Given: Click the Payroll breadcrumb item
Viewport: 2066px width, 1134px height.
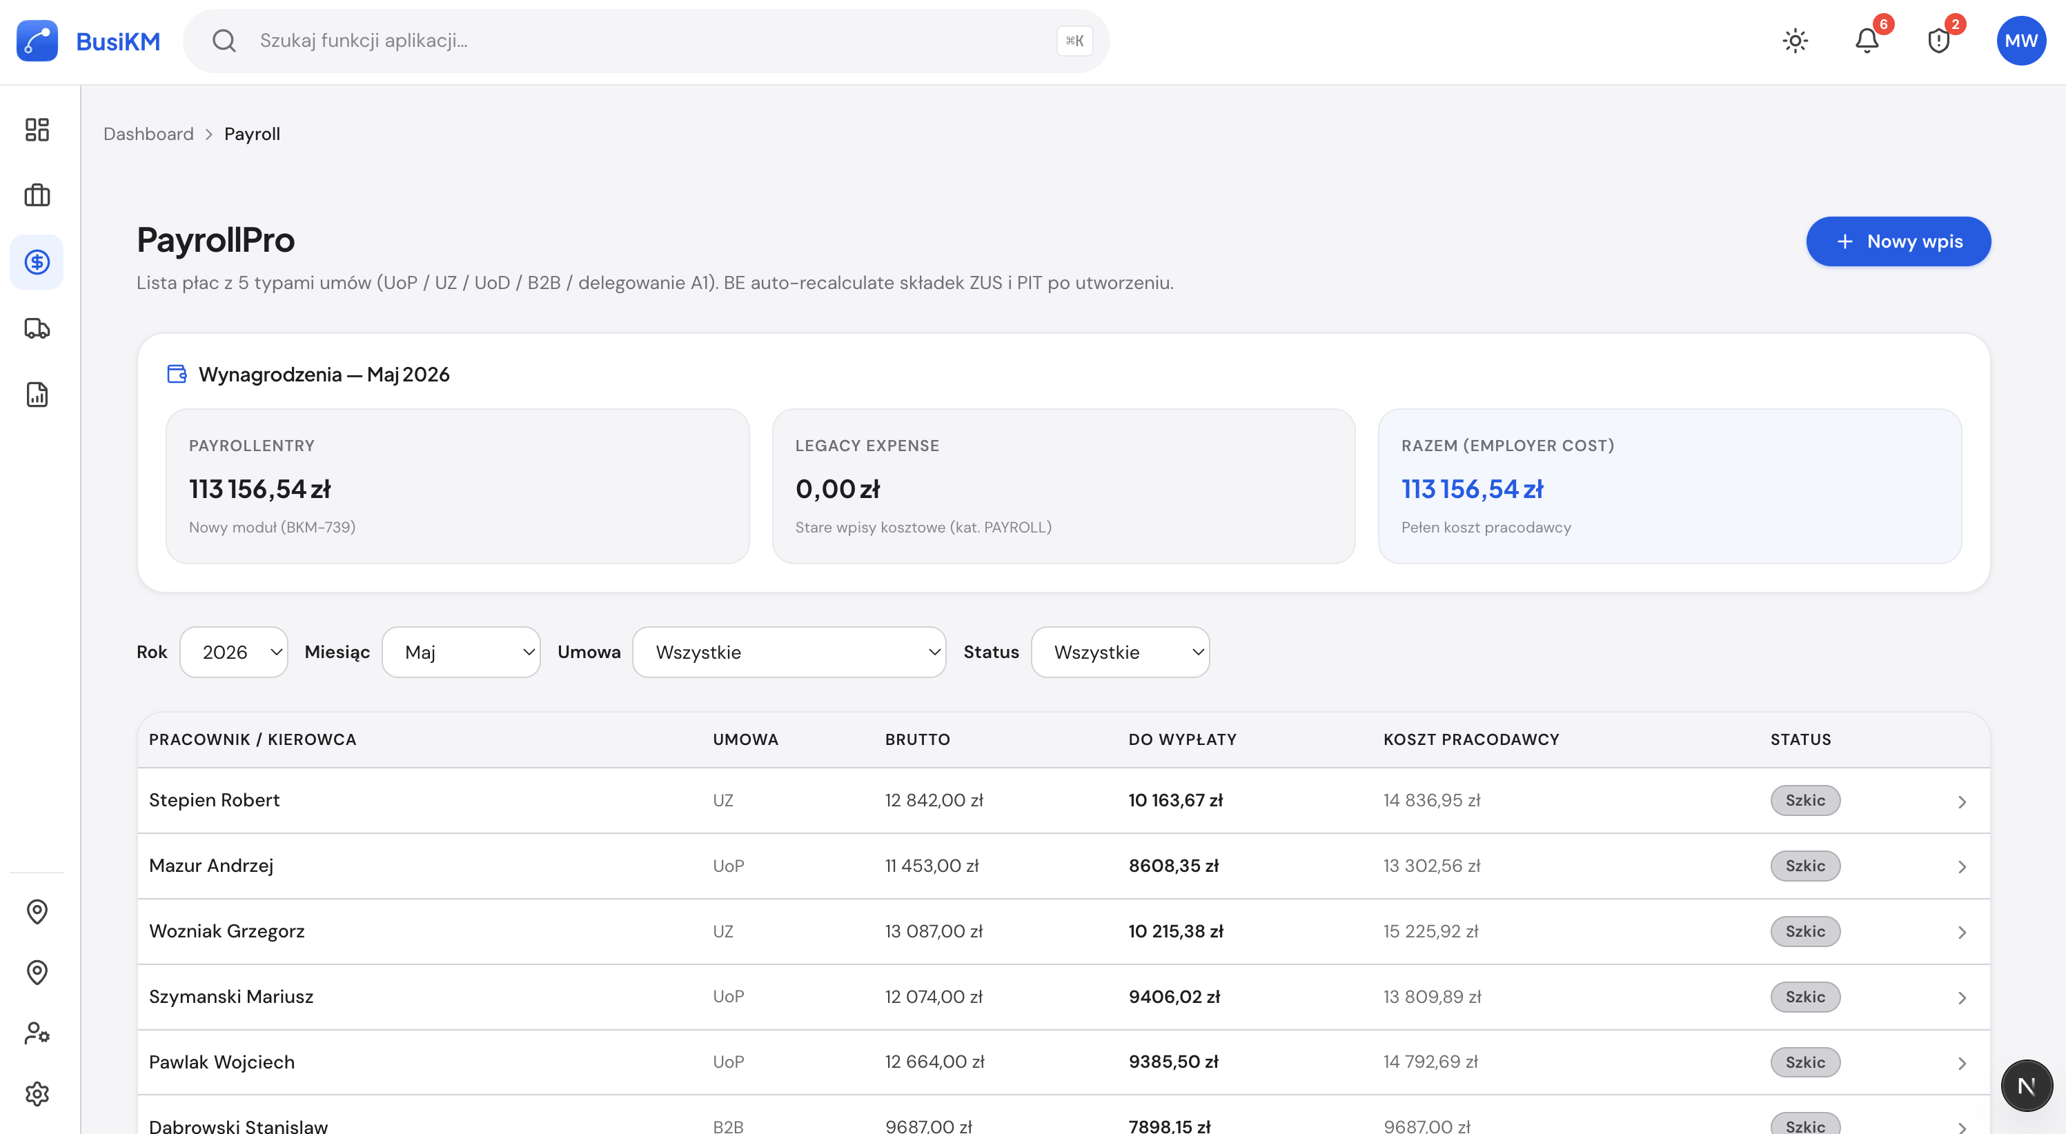Looking at the screenshot, I should click(x=252, y=134).
